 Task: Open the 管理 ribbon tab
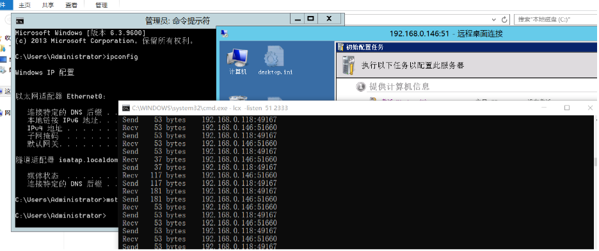click(101, 5)
